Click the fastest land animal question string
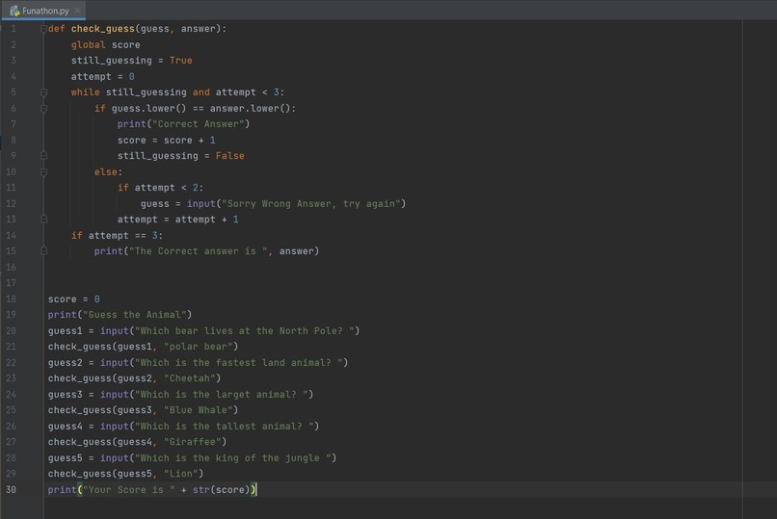The image size is (777, 519). [238, 363]
